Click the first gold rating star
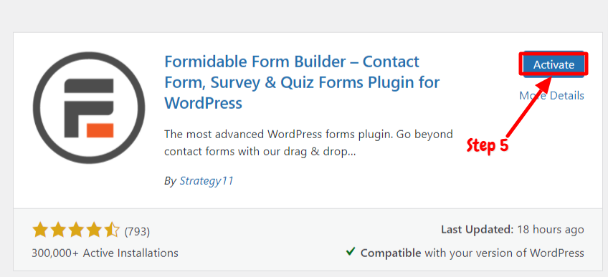Screen dimensions: 608x277 pos(40,230)
